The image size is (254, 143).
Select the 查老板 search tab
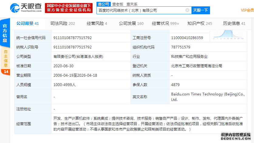118,4
